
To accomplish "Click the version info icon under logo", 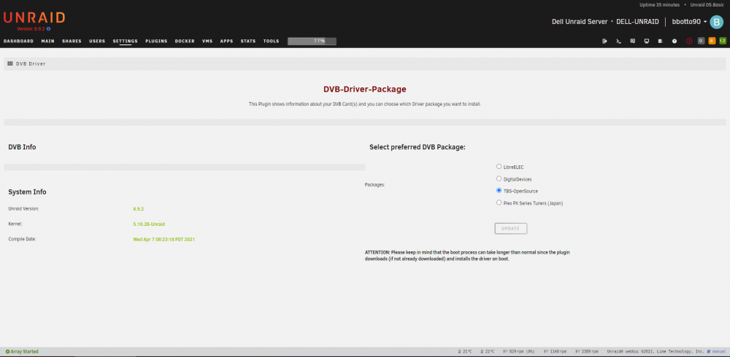I will pyautogui.click(x=48, y=29).
